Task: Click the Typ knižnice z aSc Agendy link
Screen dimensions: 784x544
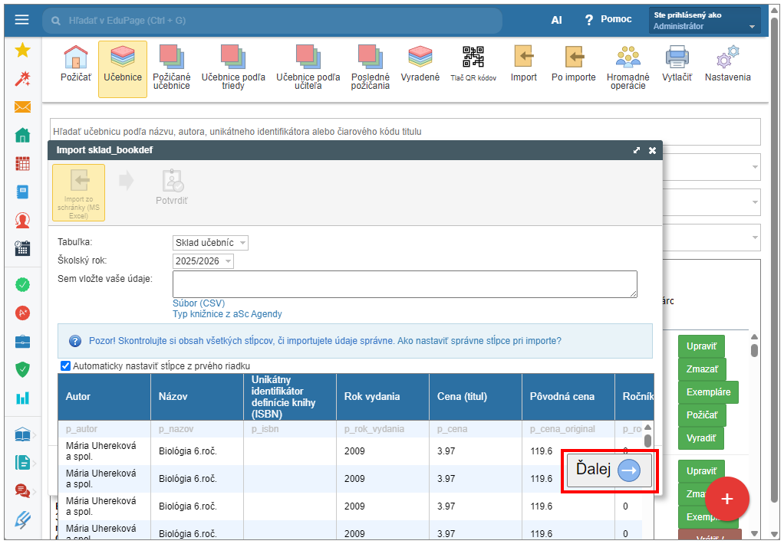Action: click(x=227, y=314)
